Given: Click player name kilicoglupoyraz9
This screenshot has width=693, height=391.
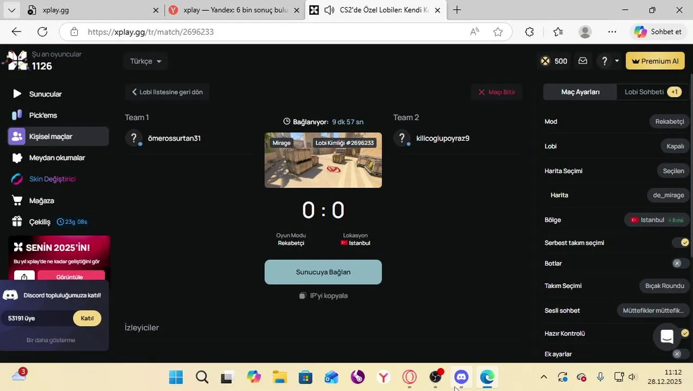Looking at the screenshot, I should pos(443,138).
